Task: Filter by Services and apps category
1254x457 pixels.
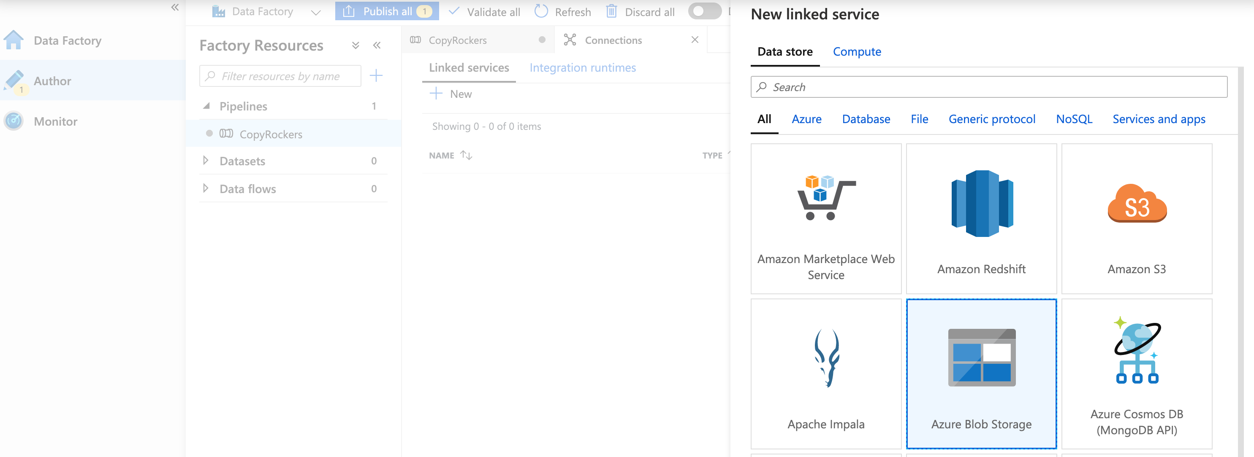Action: point(1159,119)
